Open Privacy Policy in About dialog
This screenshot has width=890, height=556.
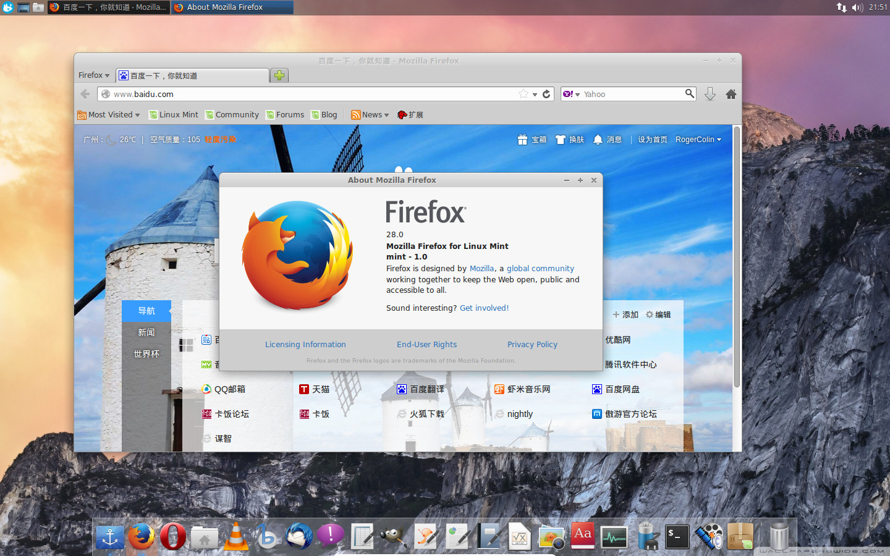pyautogui.click(x=532, y=345)
